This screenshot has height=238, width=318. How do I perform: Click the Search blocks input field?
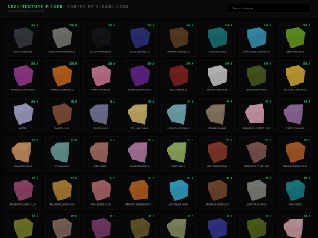tap(269, 8)
